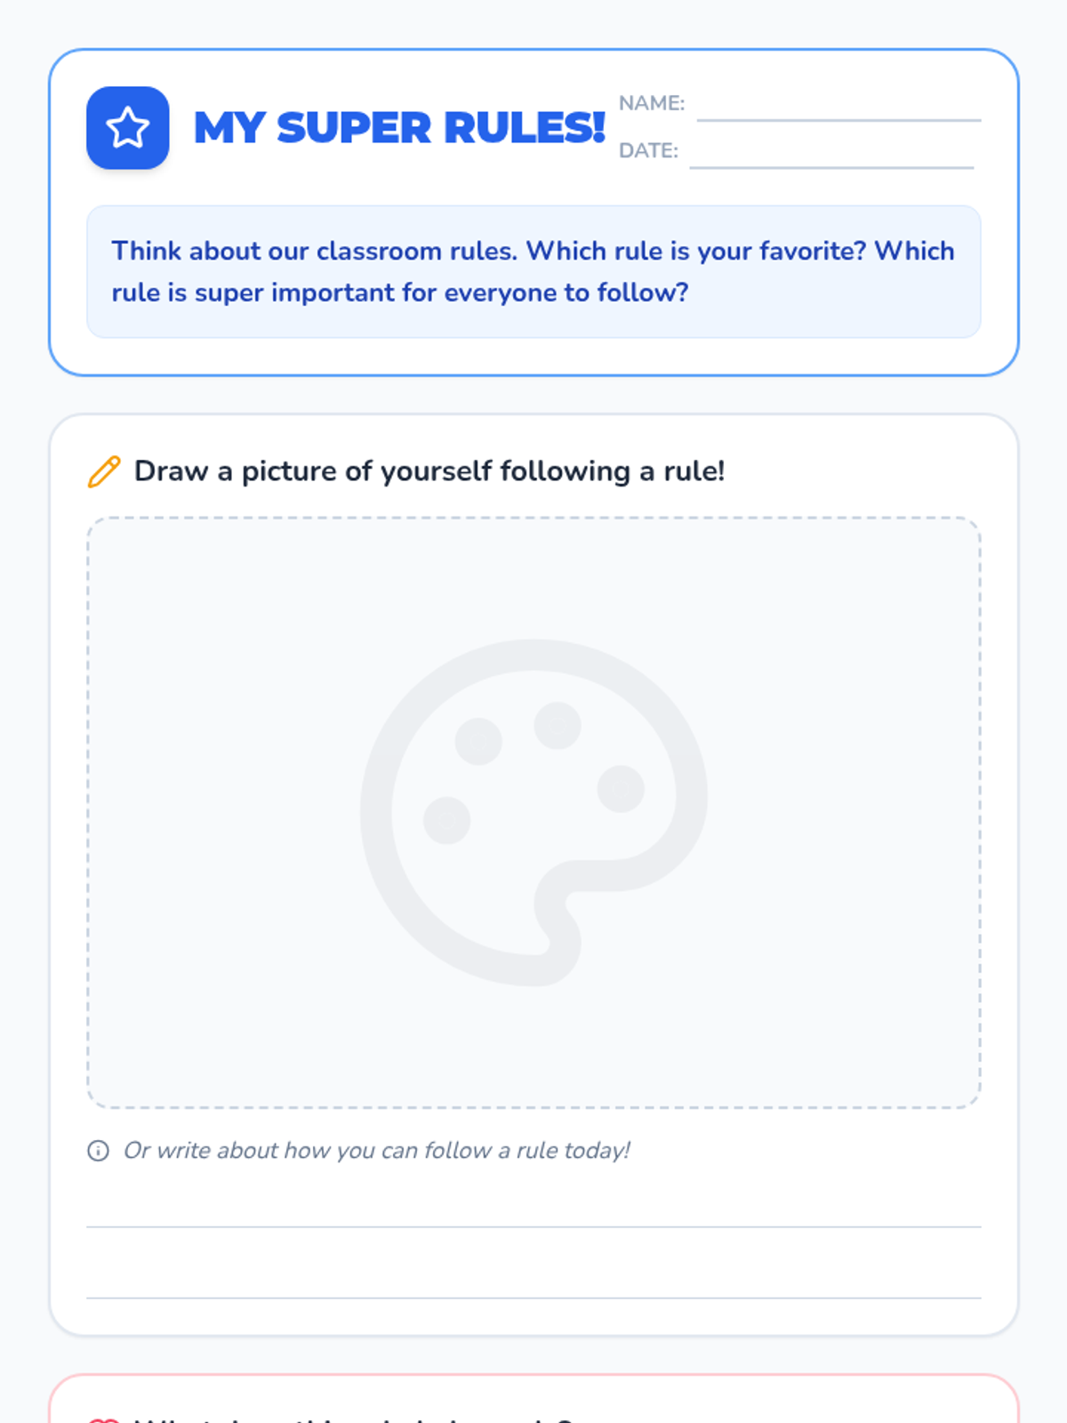
Task: Click the lowest-left paint dot on the palette
Action: click(446, 820)
